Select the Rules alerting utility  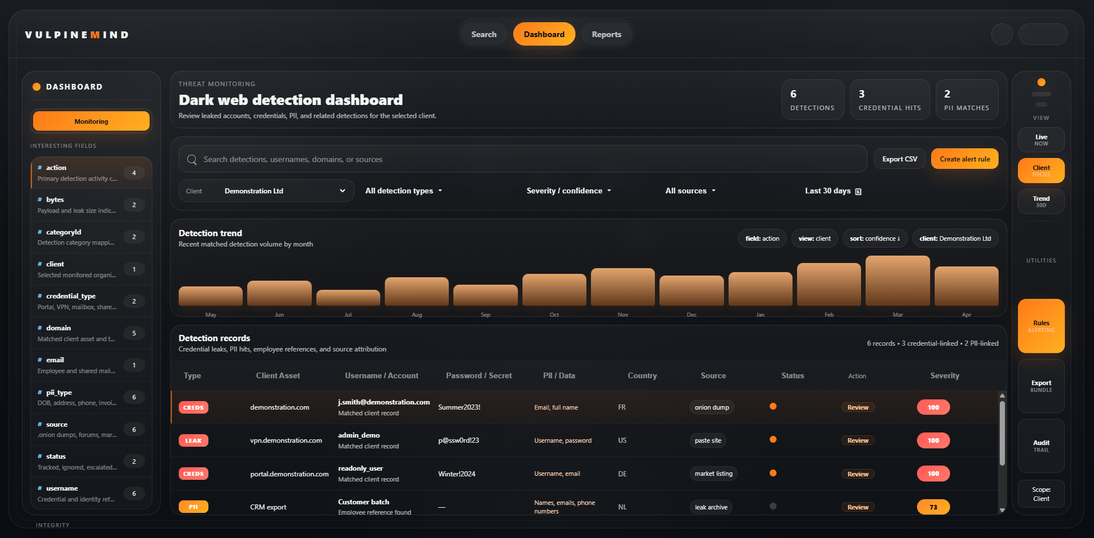[1040, 326]
